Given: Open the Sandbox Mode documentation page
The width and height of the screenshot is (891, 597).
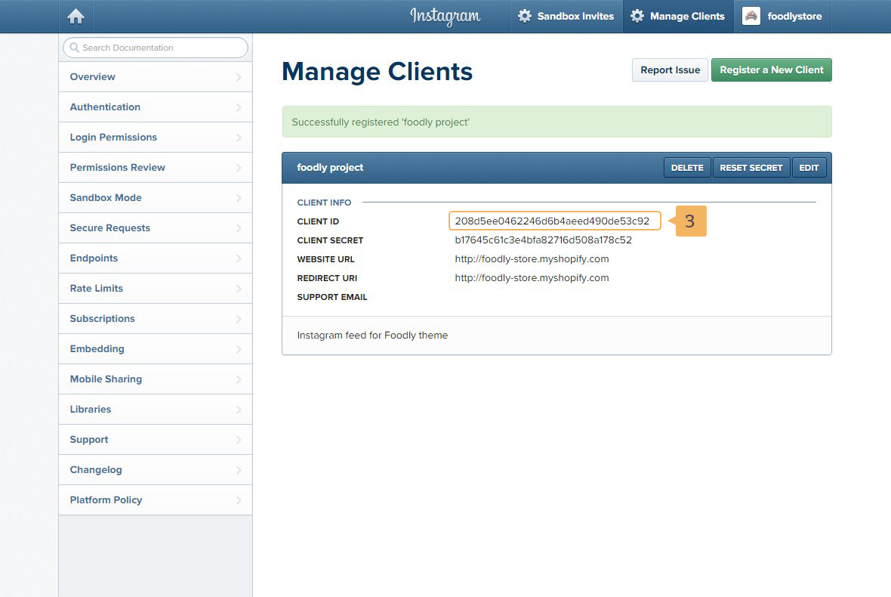Looking at the screenshot, I should 106,198.
